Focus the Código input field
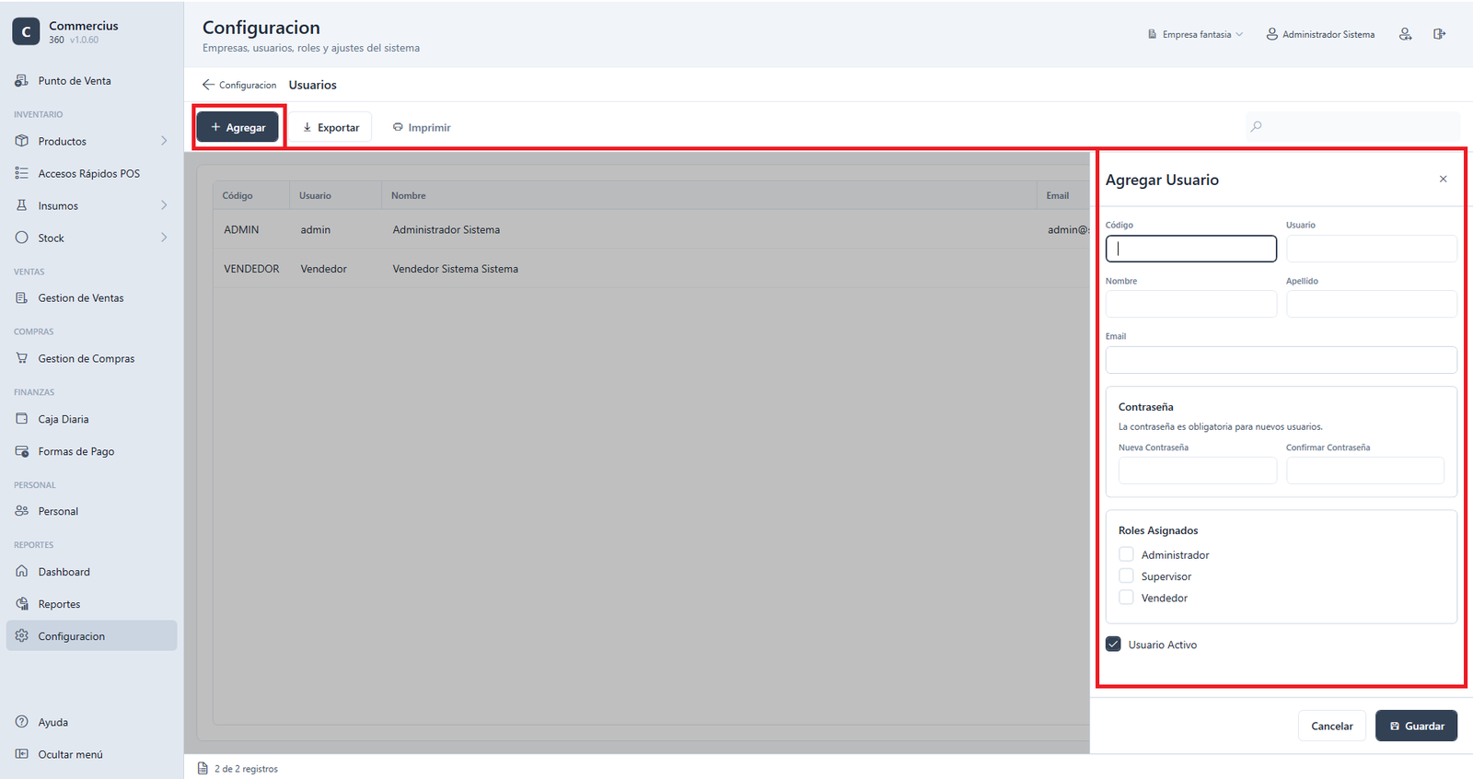Image resolution: width=1473 pixels, height=779 pixels. pos(1191,249)
